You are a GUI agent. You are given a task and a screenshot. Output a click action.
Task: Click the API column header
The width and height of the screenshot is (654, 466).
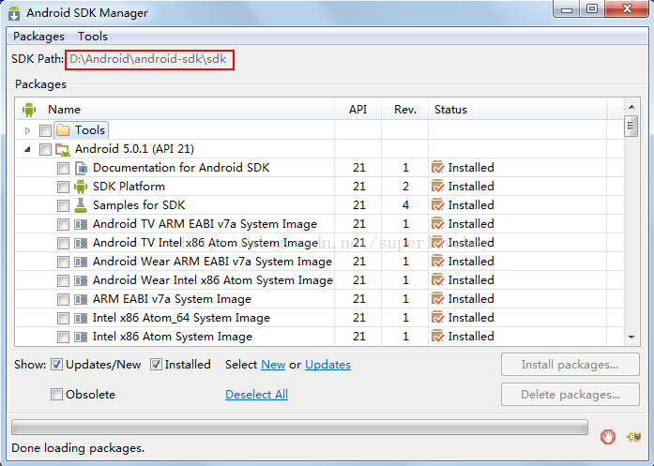coord(357,109)
